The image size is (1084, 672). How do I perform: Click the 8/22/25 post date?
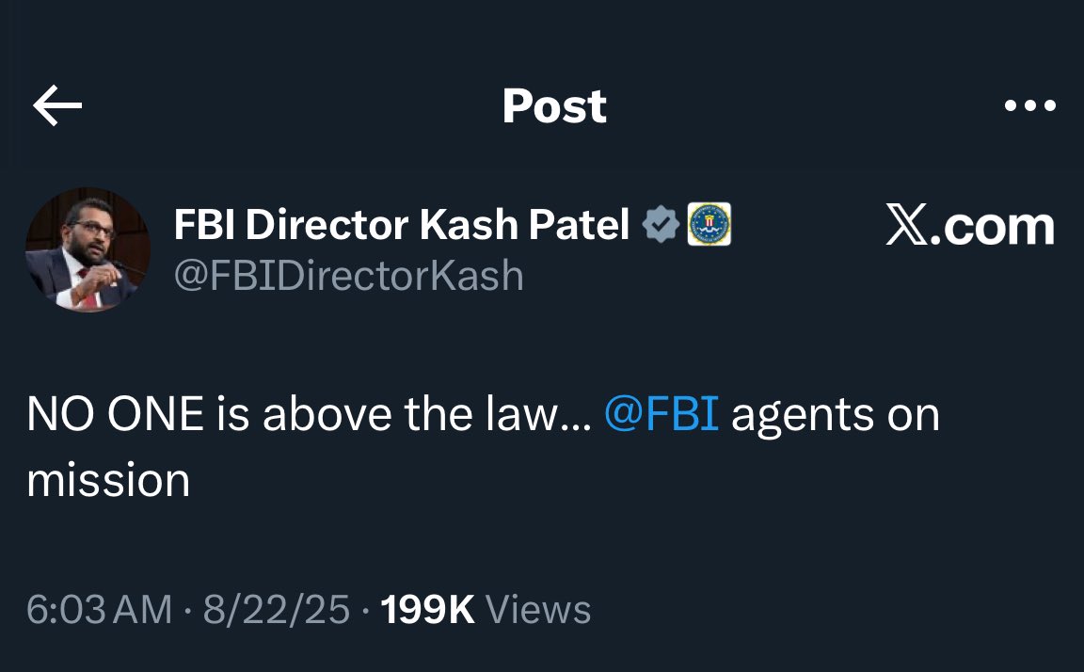click(x=277, y=610)
